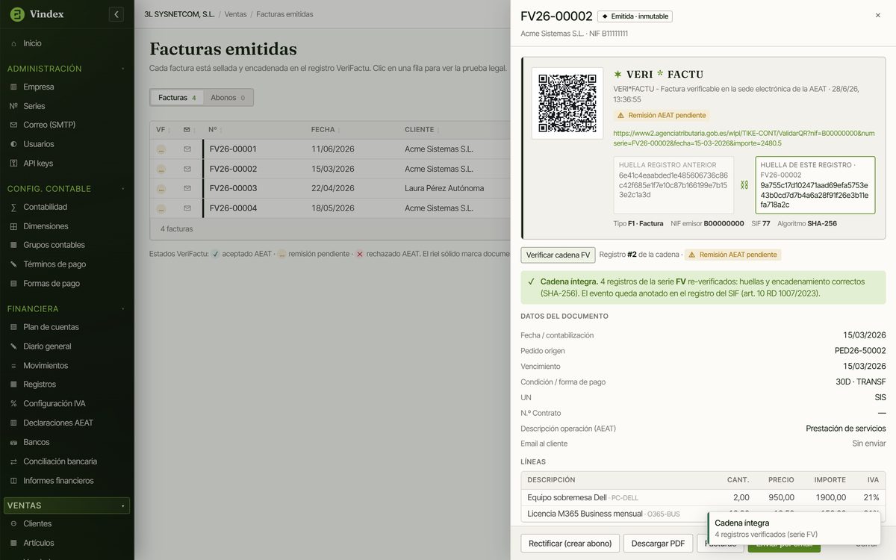Click the VeriFactu QR code image

pyautogui.click(x=567, y=103)
